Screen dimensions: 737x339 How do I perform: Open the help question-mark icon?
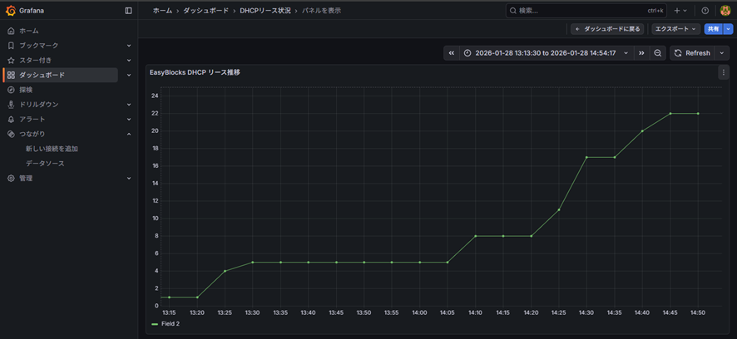pos(705,11)
